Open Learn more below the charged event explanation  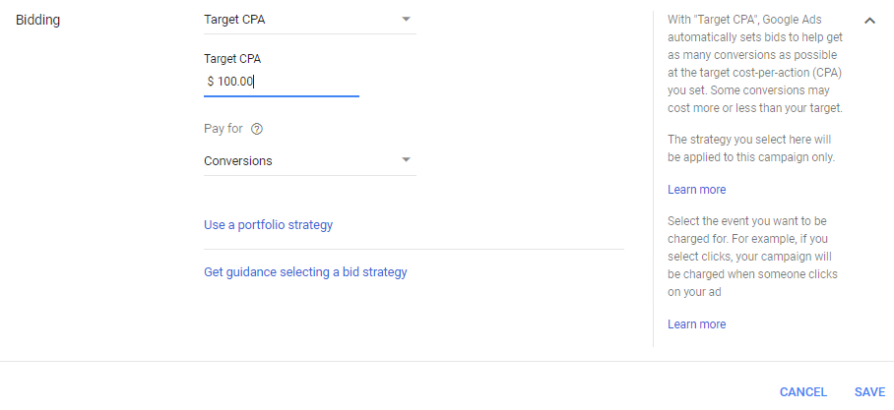(x=697, y=324)
